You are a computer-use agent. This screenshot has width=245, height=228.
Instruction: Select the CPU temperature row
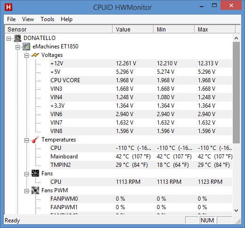[141, 148]
